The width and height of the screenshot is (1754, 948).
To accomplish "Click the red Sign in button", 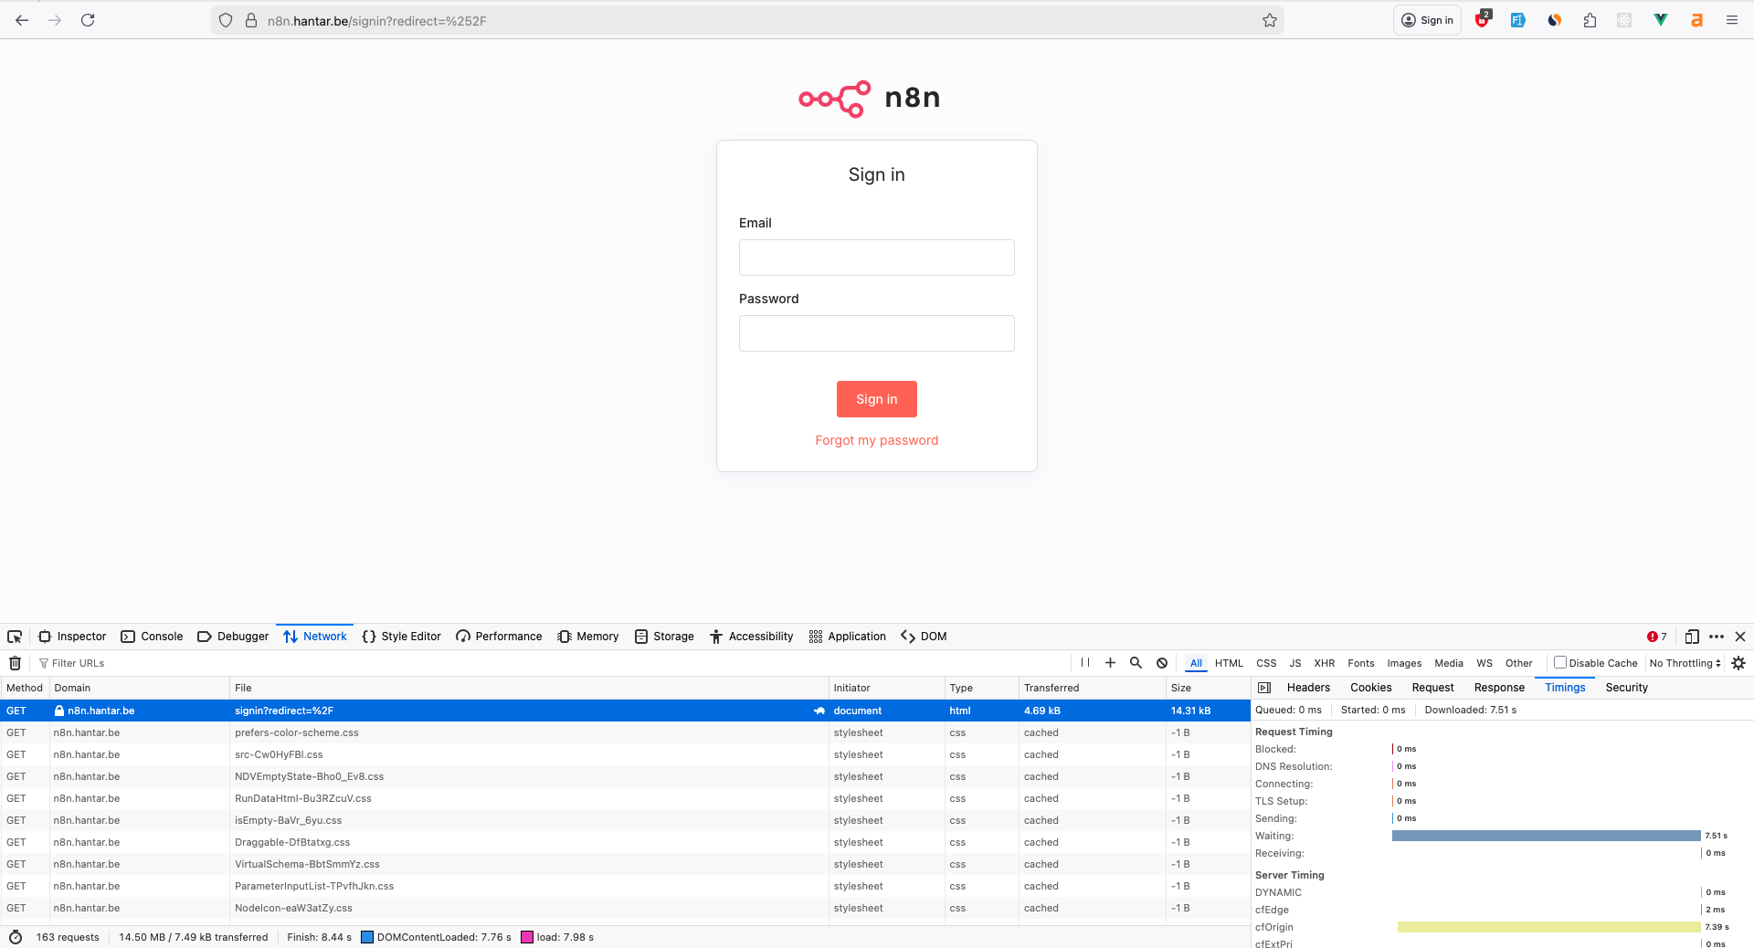I will (877, 399).
